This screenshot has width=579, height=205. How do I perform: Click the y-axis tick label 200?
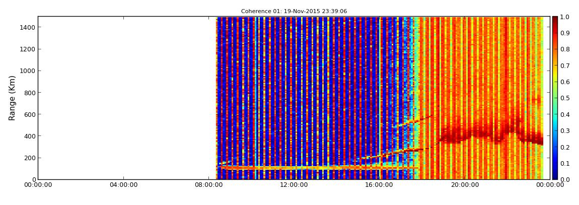click(30, 158)
